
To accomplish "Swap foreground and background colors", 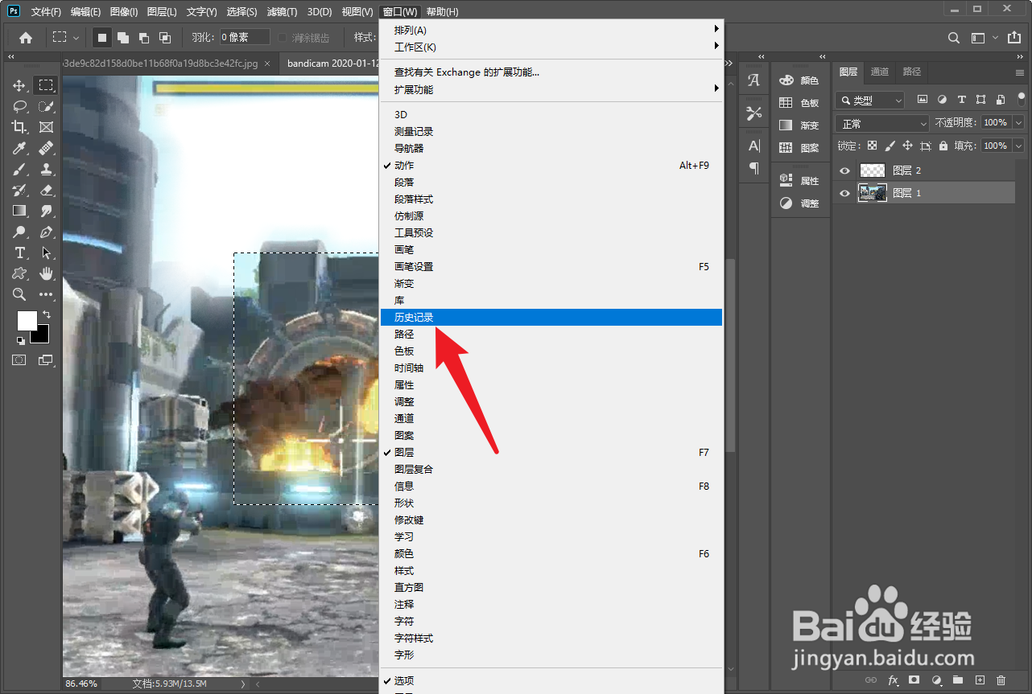I will click(47, 314).
